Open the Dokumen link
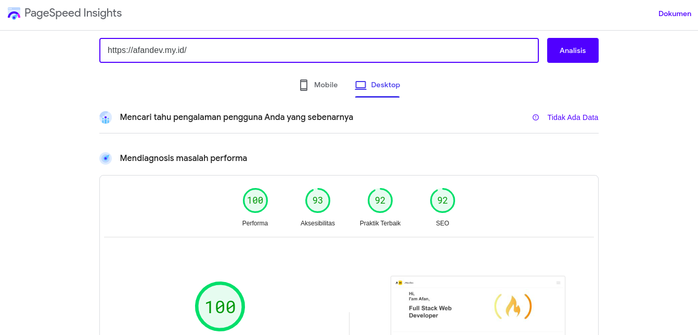Image resolution: width=698 pixels, height=335 pixels. point(675,14)
